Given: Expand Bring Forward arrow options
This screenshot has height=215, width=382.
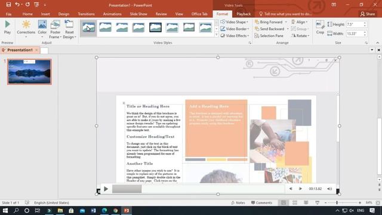Looking at the screenshot, I should coord(286,22).
